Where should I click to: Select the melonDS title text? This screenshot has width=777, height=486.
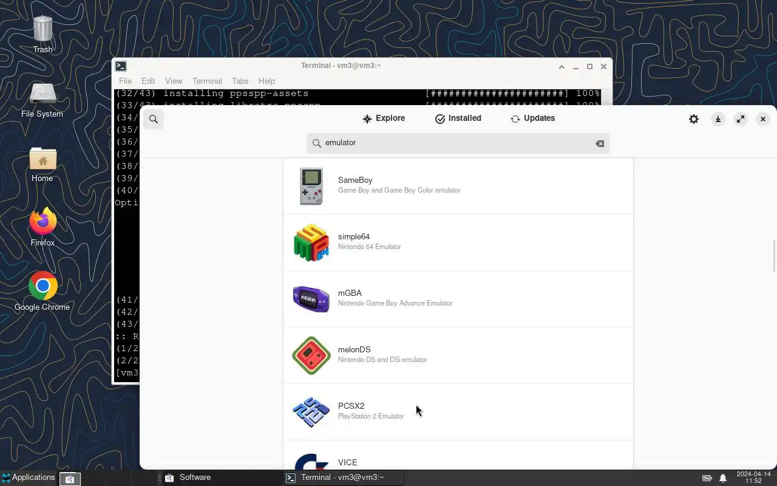(x=355, y=350)
